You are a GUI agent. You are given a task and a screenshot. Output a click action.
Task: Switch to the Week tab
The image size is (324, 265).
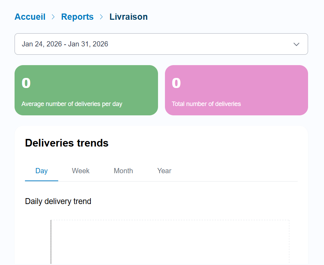[x=81, y=171]
